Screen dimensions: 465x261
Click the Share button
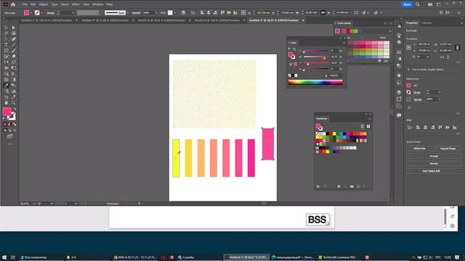click(x=407, y=4)
